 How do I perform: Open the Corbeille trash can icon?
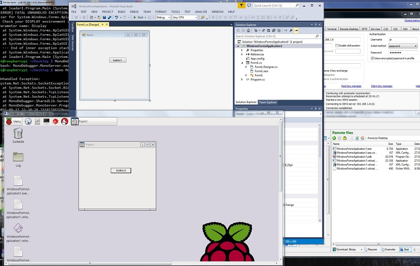pos(18,133)
